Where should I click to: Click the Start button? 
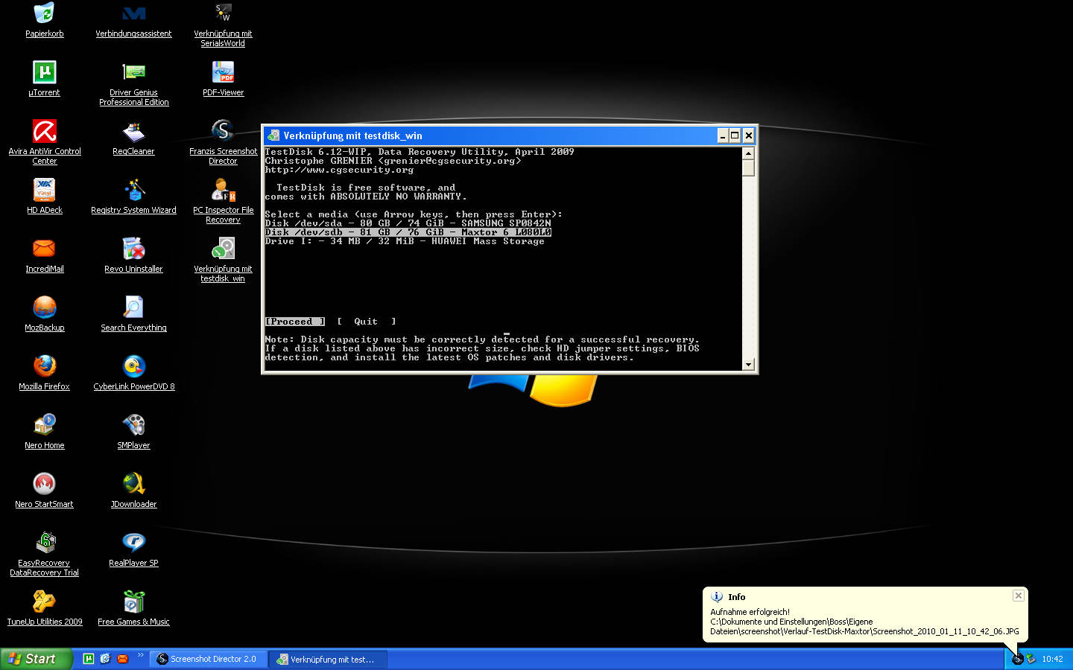pos(36,659)
